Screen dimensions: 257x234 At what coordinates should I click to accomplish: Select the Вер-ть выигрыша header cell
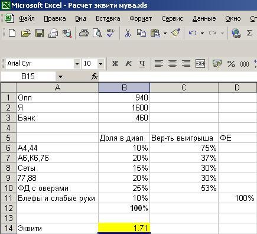pyautogui.click(x=184, y=138)
